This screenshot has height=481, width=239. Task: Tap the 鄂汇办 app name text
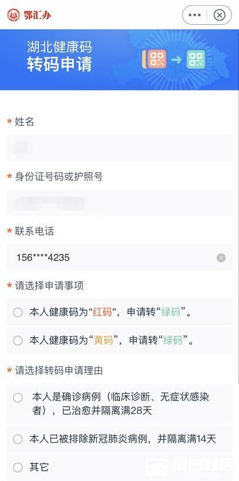tap(37, 15)
